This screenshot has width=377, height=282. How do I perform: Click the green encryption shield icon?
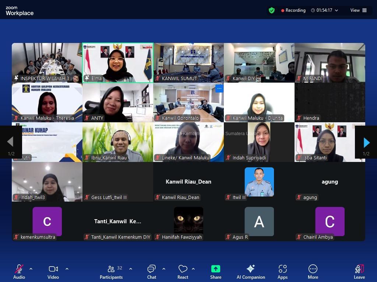(272, 10)
